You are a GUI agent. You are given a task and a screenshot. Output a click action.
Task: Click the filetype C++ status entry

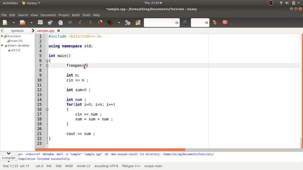131,166
